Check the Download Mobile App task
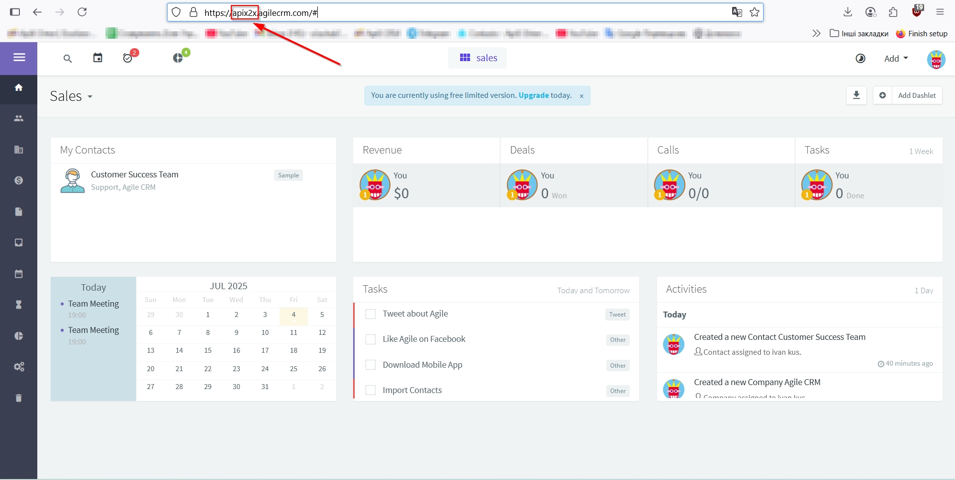The height and width of the screenshot is (480, 955). click(371, 365)
